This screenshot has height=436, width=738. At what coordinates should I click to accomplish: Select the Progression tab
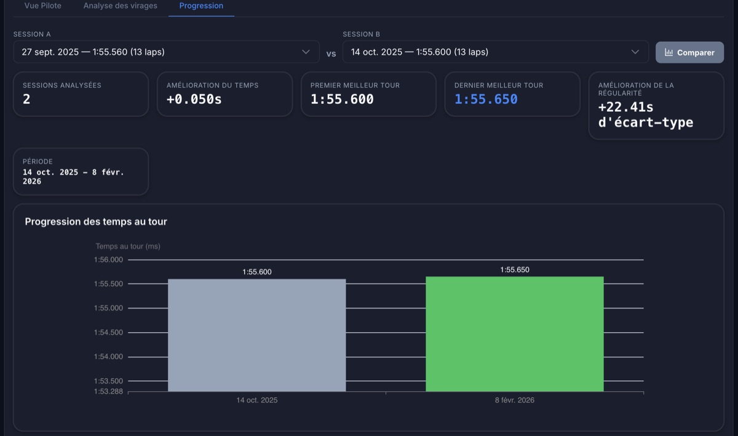[x=201, y=6]
